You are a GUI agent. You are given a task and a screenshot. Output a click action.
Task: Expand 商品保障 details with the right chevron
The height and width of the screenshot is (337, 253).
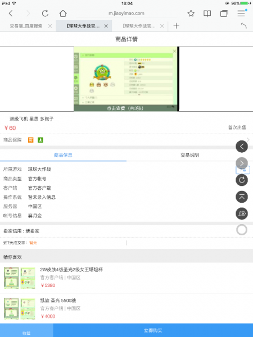pyautogui.click(x=248, y=140)
